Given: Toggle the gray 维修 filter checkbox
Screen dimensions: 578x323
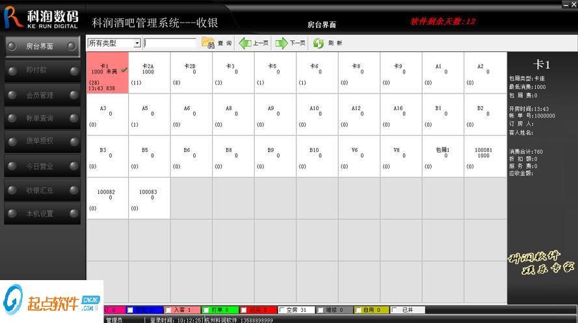Looking at the screenshot, I should (321, 310).
